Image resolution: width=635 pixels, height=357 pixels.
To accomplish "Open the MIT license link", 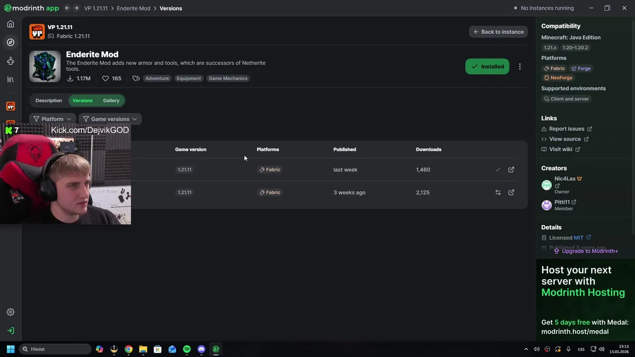I will (582, 238).
